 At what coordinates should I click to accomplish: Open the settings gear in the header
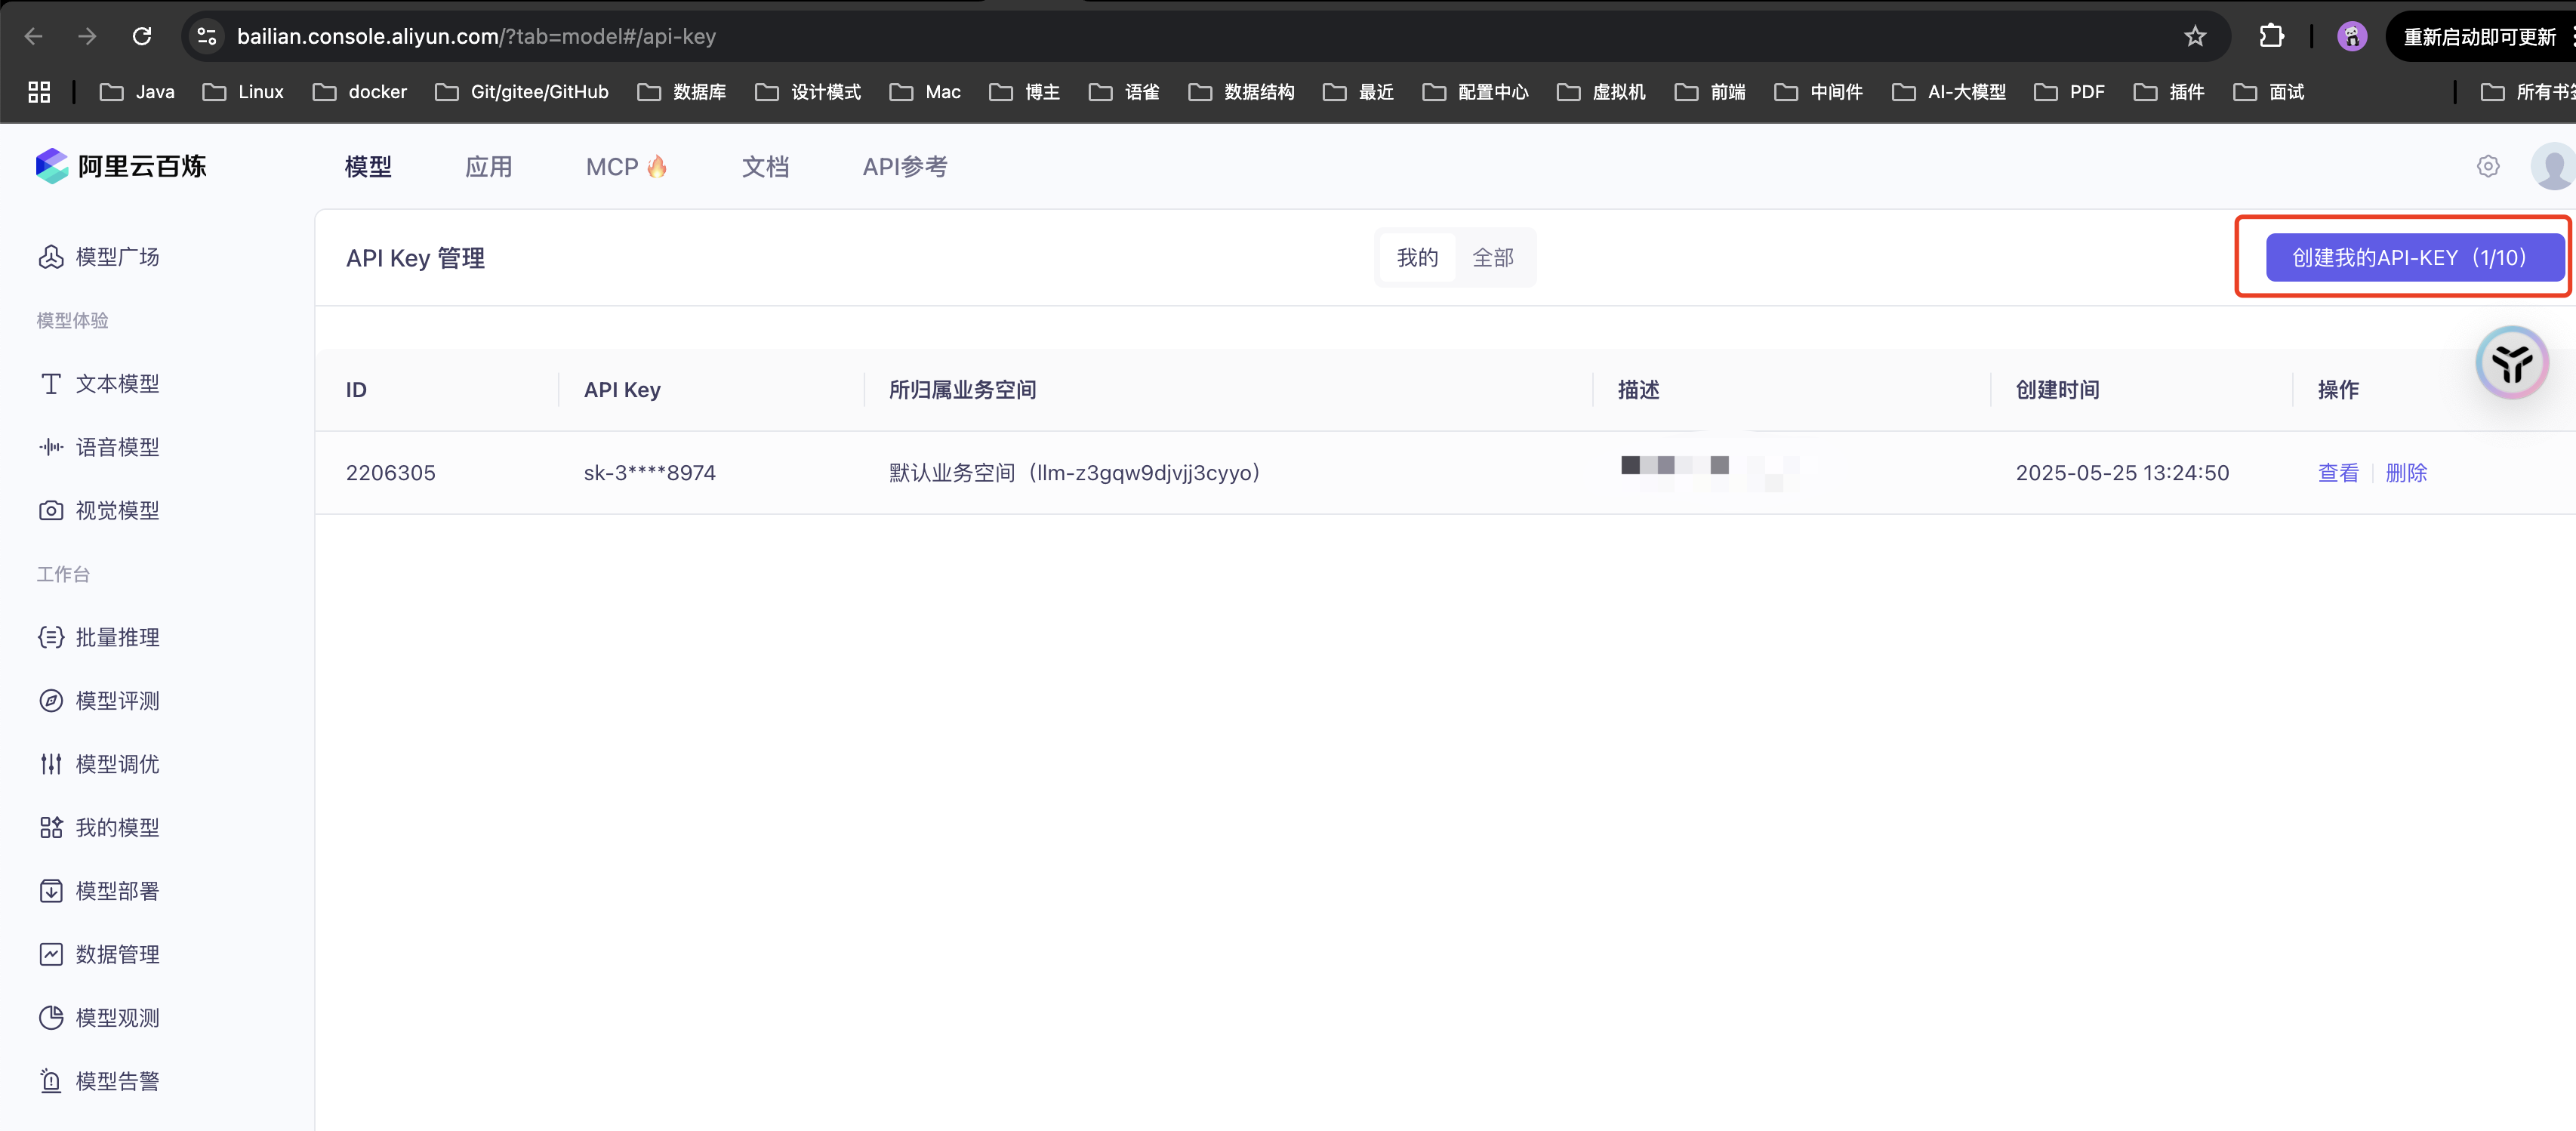[x=2488, y=166]
